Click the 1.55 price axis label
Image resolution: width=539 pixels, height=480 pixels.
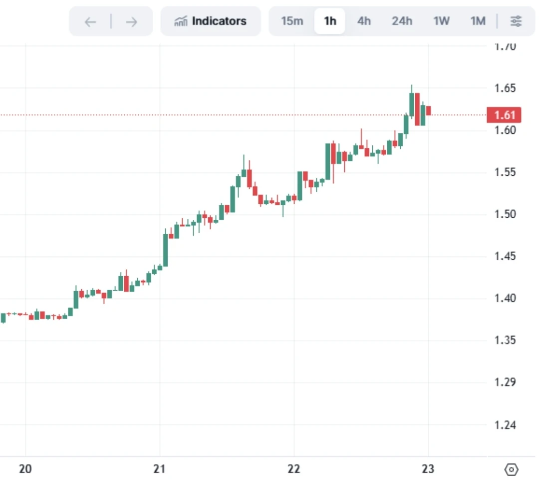505,172
